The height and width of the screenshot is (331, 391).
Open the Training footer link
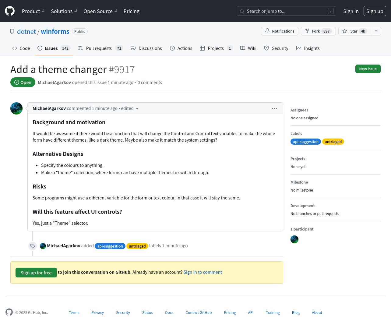tap(273, 313)
